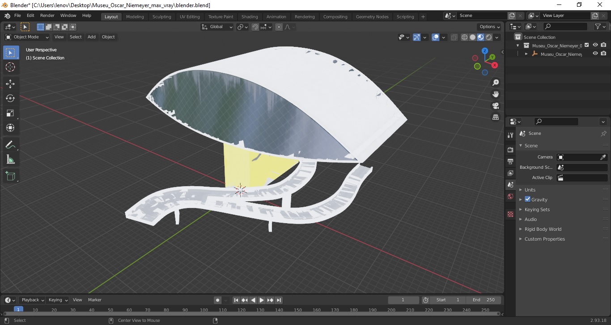Viewport: 611px width, 325px height.
Task: Click the frame 1 playhead marker
Action: [x=18, y=309]
